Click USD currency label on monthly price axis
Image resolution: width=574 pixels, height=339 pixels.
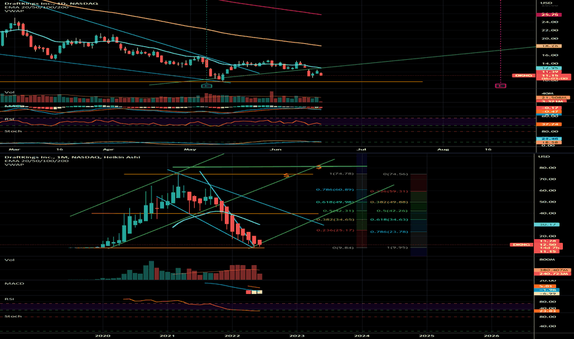pos(544,157)
